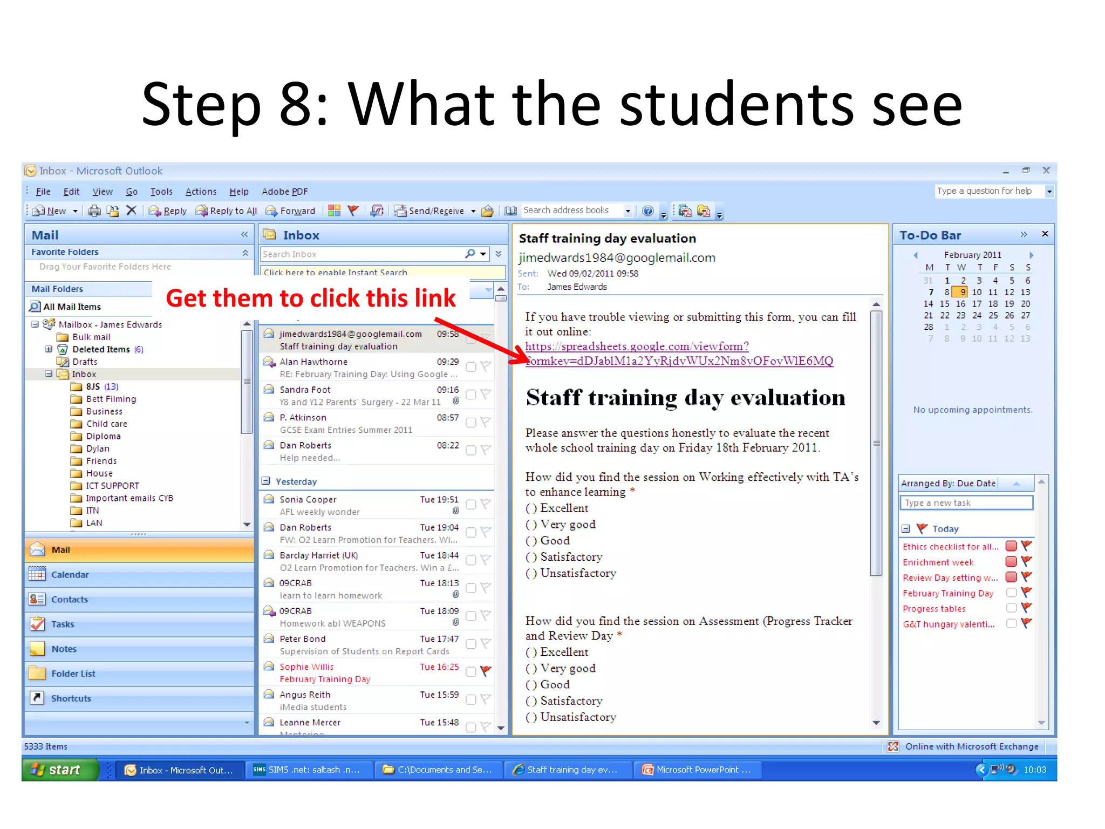
Task: Click the blue Help question mark icon
Action: click(x=648, y=210)
